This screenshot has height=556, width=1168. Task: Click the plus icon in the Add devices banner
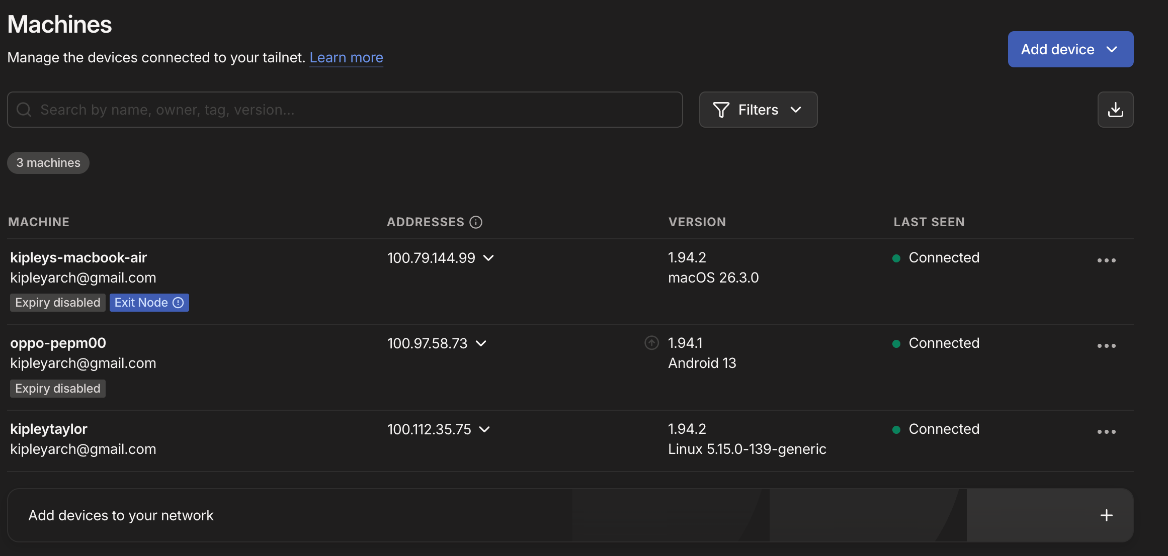1106,515
